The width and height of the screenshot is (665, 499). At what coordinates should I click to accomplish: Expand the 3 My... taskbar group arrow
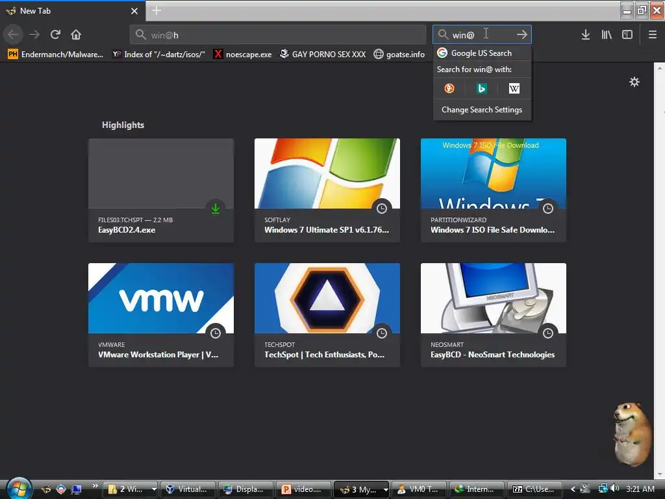[x=385, y=489]
